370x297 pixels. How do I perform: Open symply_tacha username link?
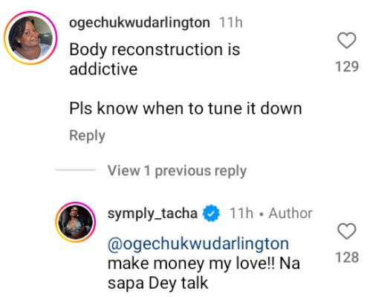pos(152,214)
